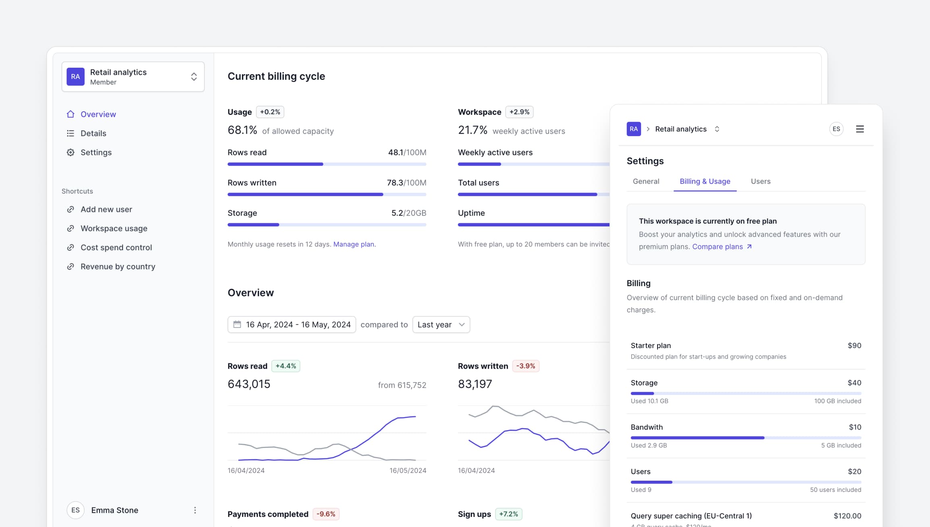The image size is (930, 527).
Task: Open the Revenue by country shortcut icon
Action: point(71,266)
